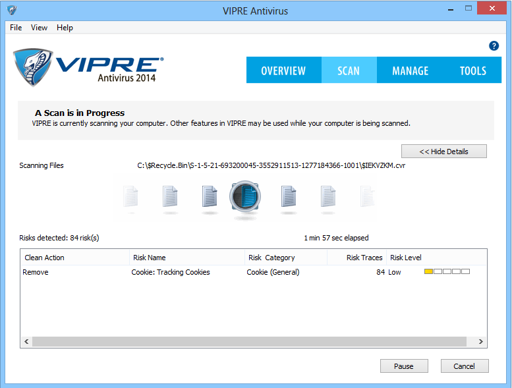Click the 84 risk traces value

pos(381,272)
